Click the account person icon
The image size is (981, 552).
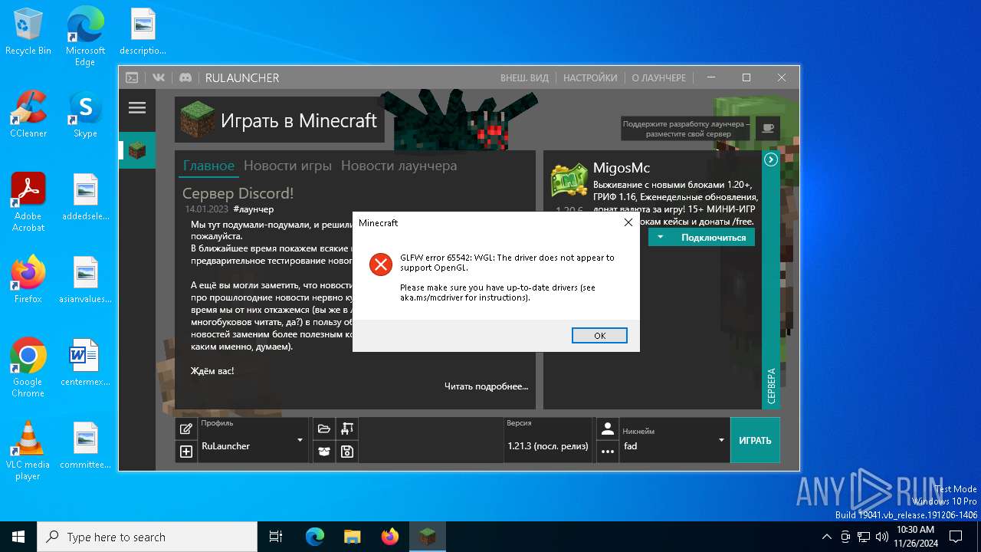pyautogui.click(x=608, y=429)
